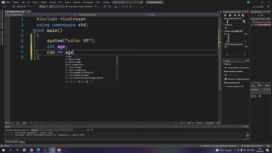Screen dimensions: 272x153
Task: Open the Правка menu
Action: (16, 2)
